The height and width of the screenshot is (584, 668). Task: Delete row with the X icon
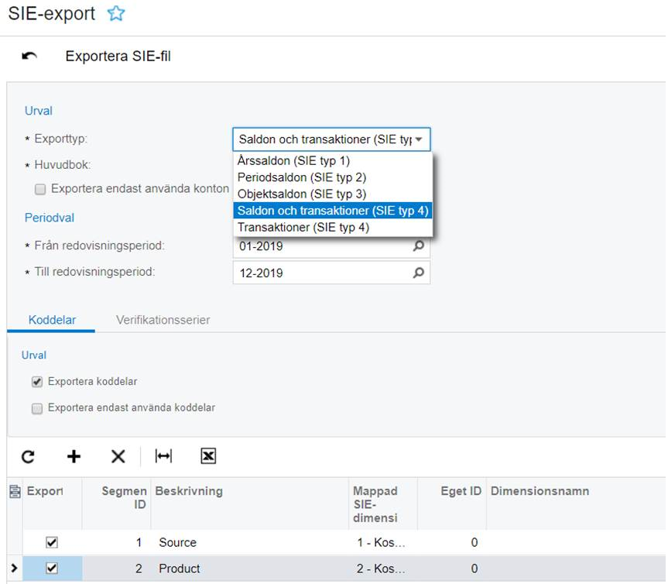click(x=118, y=457)
